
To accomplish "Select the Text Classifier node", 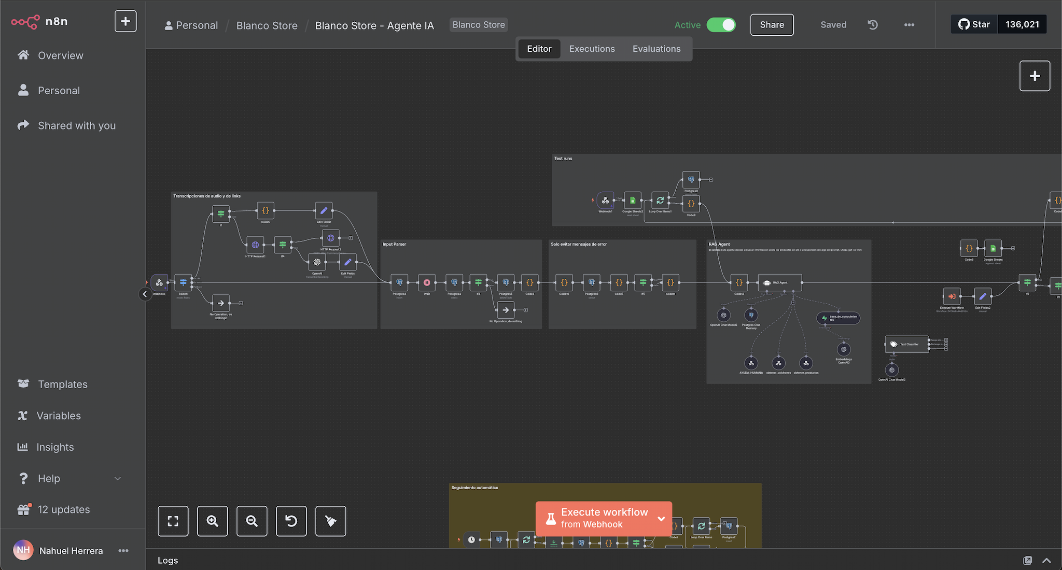I will tap(907, 344).
